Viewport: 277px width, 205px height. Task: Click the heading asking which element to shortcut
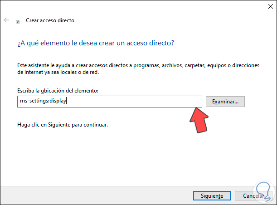96,43
